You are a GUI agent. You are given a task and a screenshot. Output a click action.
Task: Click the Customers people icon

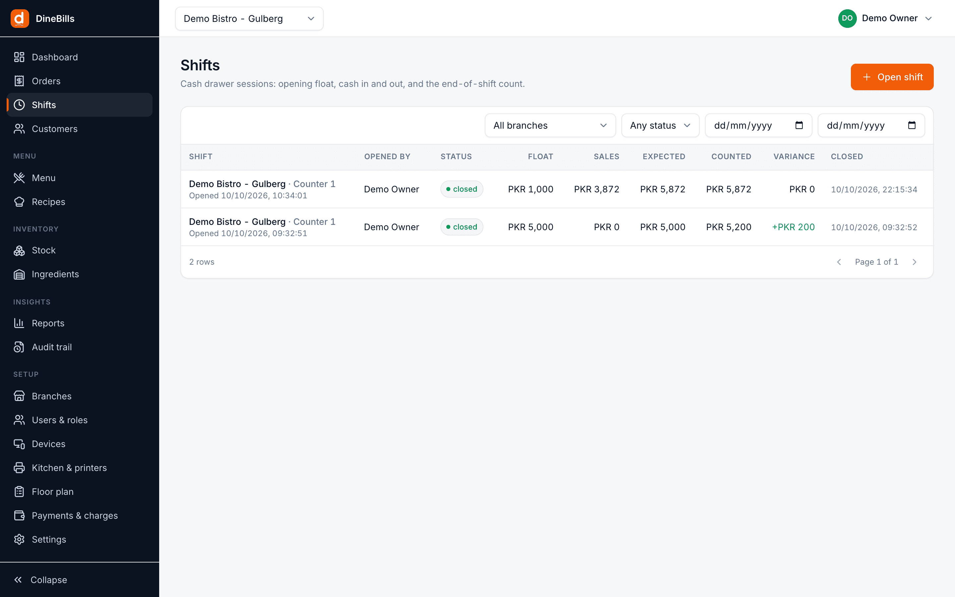click(x=19, y=129)
